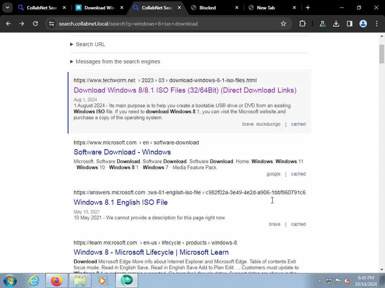Open Windows 8 - Microsoft Lifecycle result
The height and width of the screenshot is (288, 385).
point(151,252)
